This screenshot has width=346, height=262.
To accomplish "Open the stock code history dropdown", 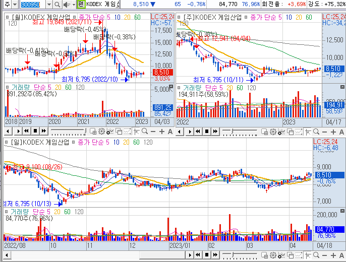I will (49, 4).
